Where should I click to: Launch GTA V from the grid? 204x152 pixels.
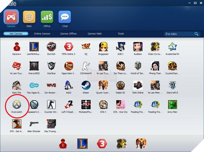click(x=103, y=105)
